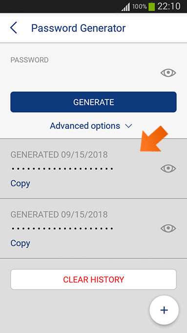Tap the first GENERATED 09/15/2018 label
The width and height of the screenshot is (187, 333).
tap(59, 155)
